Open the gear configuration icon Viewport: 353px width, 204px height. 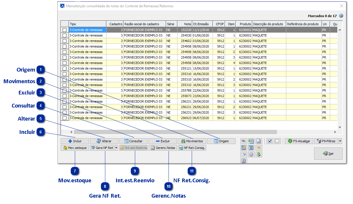coord(251,154)
